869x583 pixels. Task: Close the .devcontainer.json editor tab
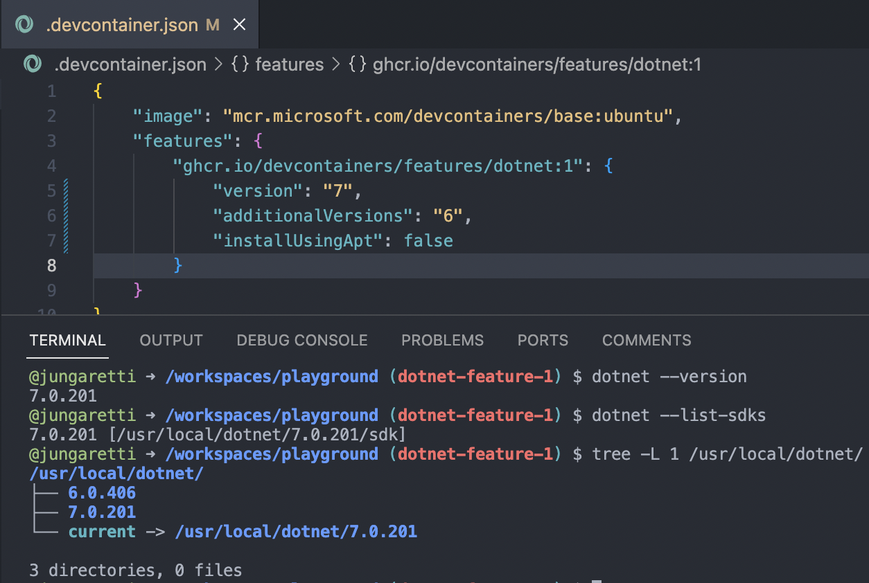tap(239, 25)
